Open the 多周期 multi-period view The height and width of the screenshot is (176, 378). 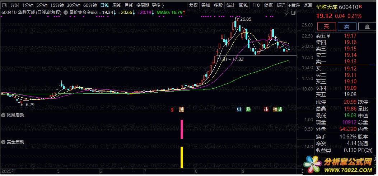click(143, 5)
